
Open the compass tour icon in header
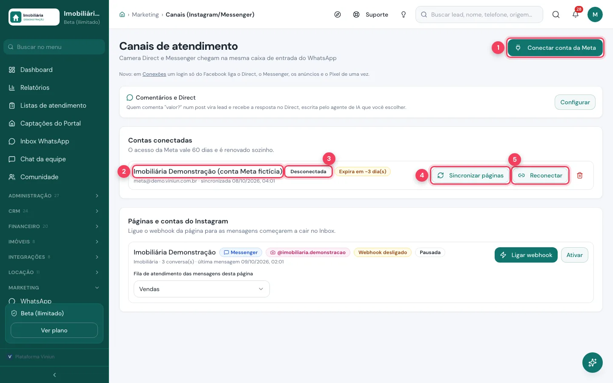click(338, 14)
